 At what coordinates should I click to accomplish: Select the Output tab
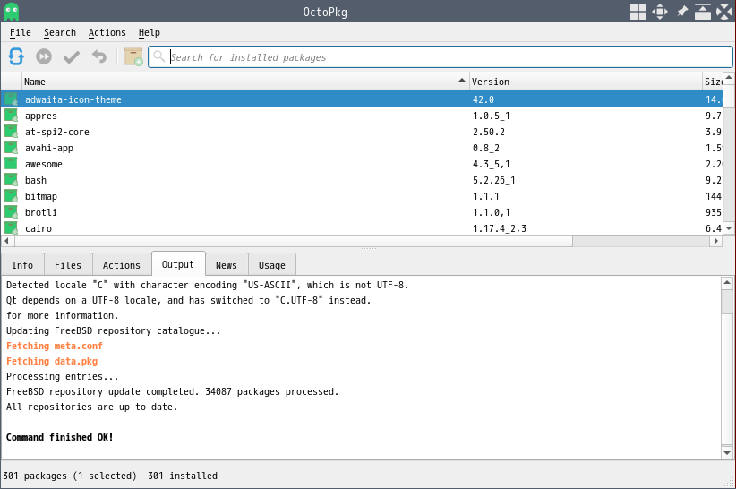pos(178,264)
